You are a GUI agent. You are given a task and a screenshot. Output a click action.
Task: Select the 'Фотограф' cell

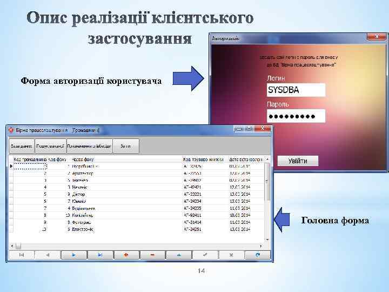82,222
